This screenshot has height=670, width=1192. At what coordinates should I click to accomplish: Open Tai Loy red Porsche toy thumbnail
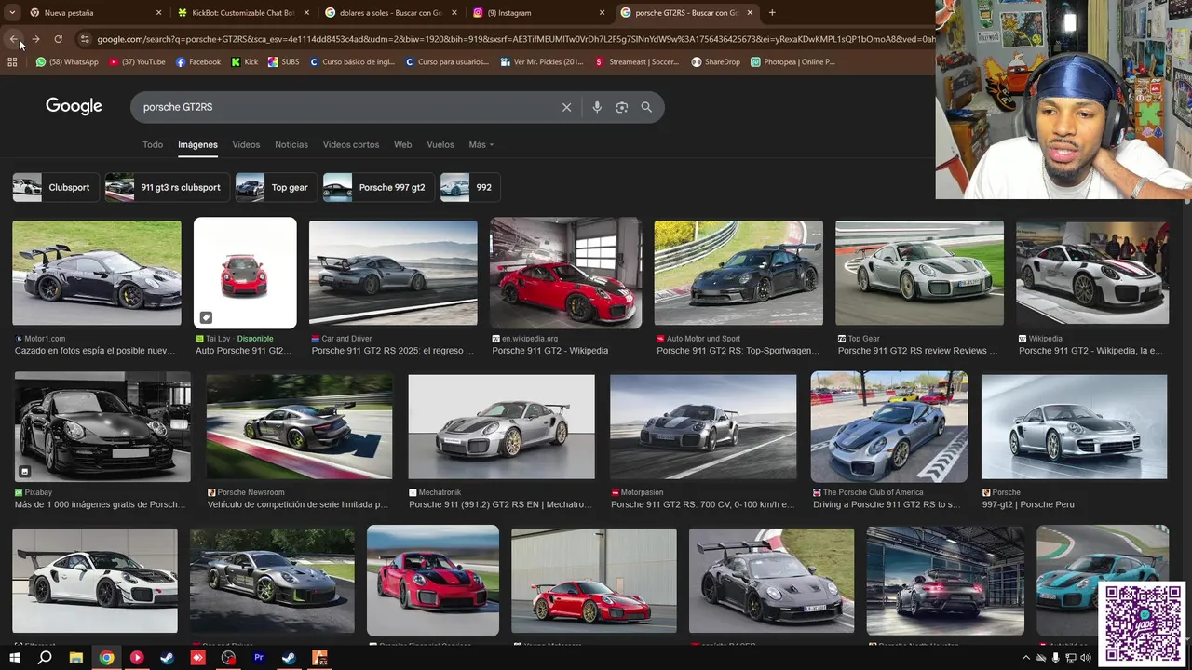point(245,273)
